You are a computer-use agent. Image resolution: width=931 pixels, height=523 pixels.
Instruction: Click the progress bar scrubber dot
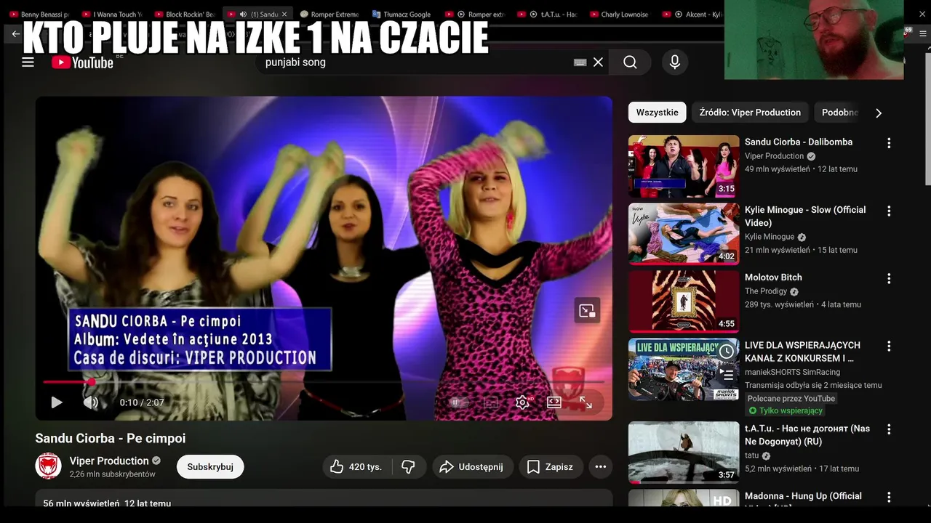coord(92,381)
